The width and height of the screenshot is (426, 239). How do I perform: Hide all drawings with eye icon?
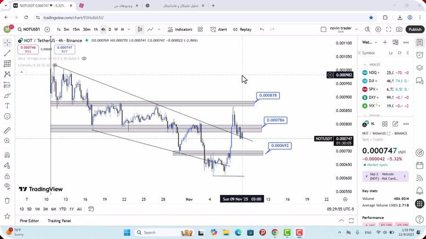pos(7,186)
